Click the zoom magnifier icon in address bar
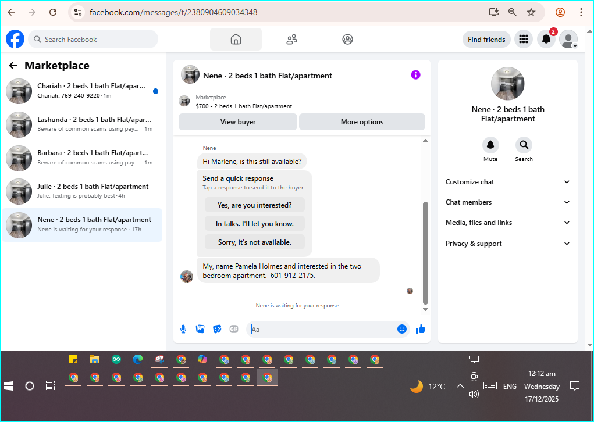Screen dimensions: 594x422 click(x=512, y=12)
